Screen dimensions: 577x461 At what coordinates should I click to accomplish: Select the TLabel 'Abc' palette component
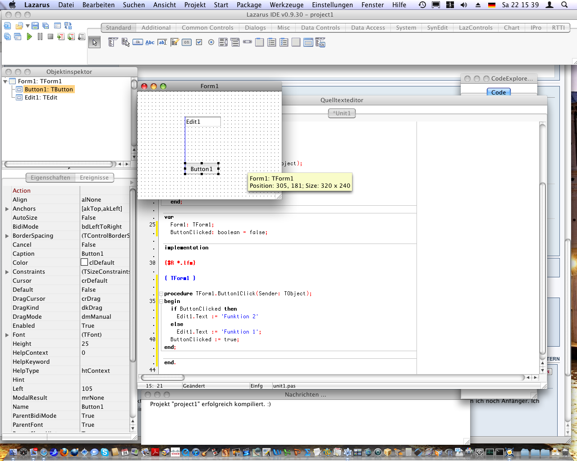tap(150, 42)
